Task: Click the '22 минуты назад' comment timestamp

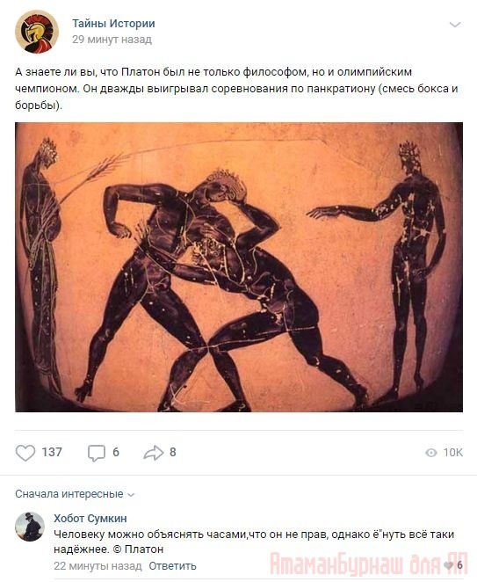Action: [x=98, y=566]
